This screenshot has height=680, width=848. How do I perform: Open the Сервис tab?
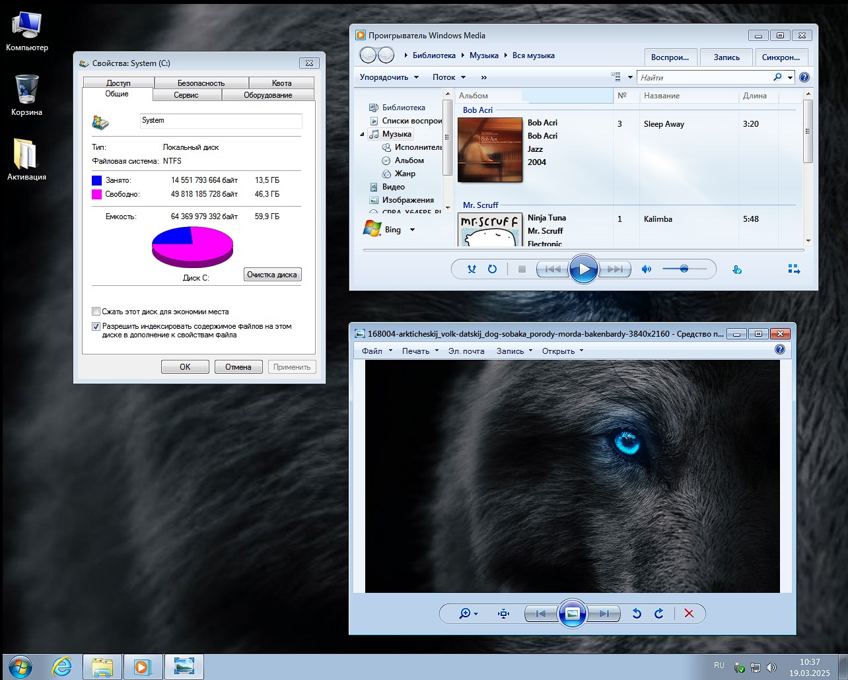point(186,95)
